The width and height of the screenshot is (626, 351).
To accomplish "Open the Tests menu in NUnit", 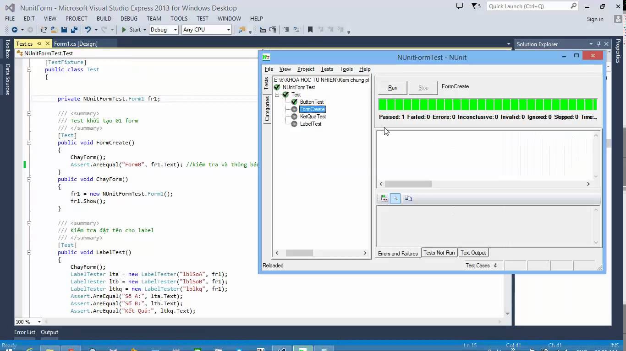I will pyautogui.click(x=327, y=69).
